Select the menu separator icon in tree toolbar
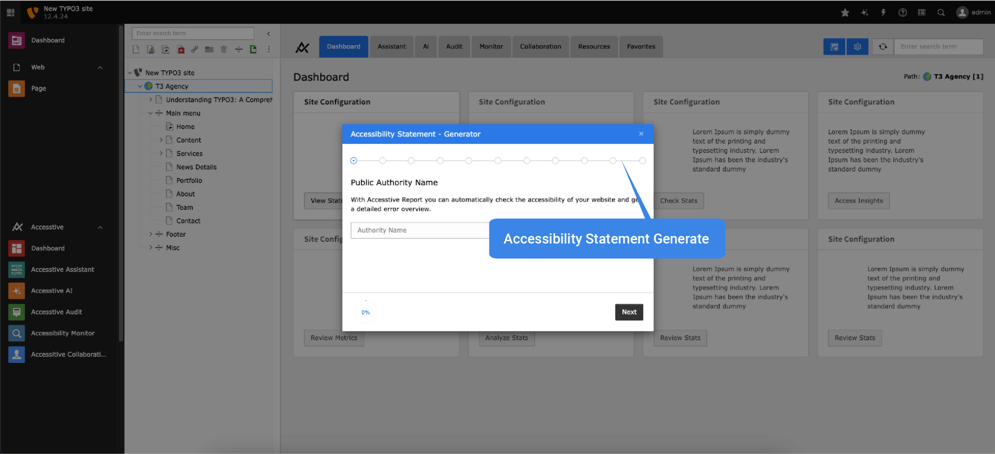The image size is (995, 454). [239, 49]
